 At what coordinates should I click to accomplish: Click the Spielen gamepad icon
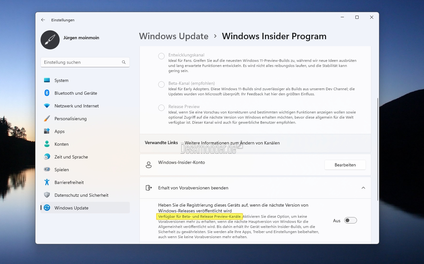pyautogui.click(x=47, y=170)
